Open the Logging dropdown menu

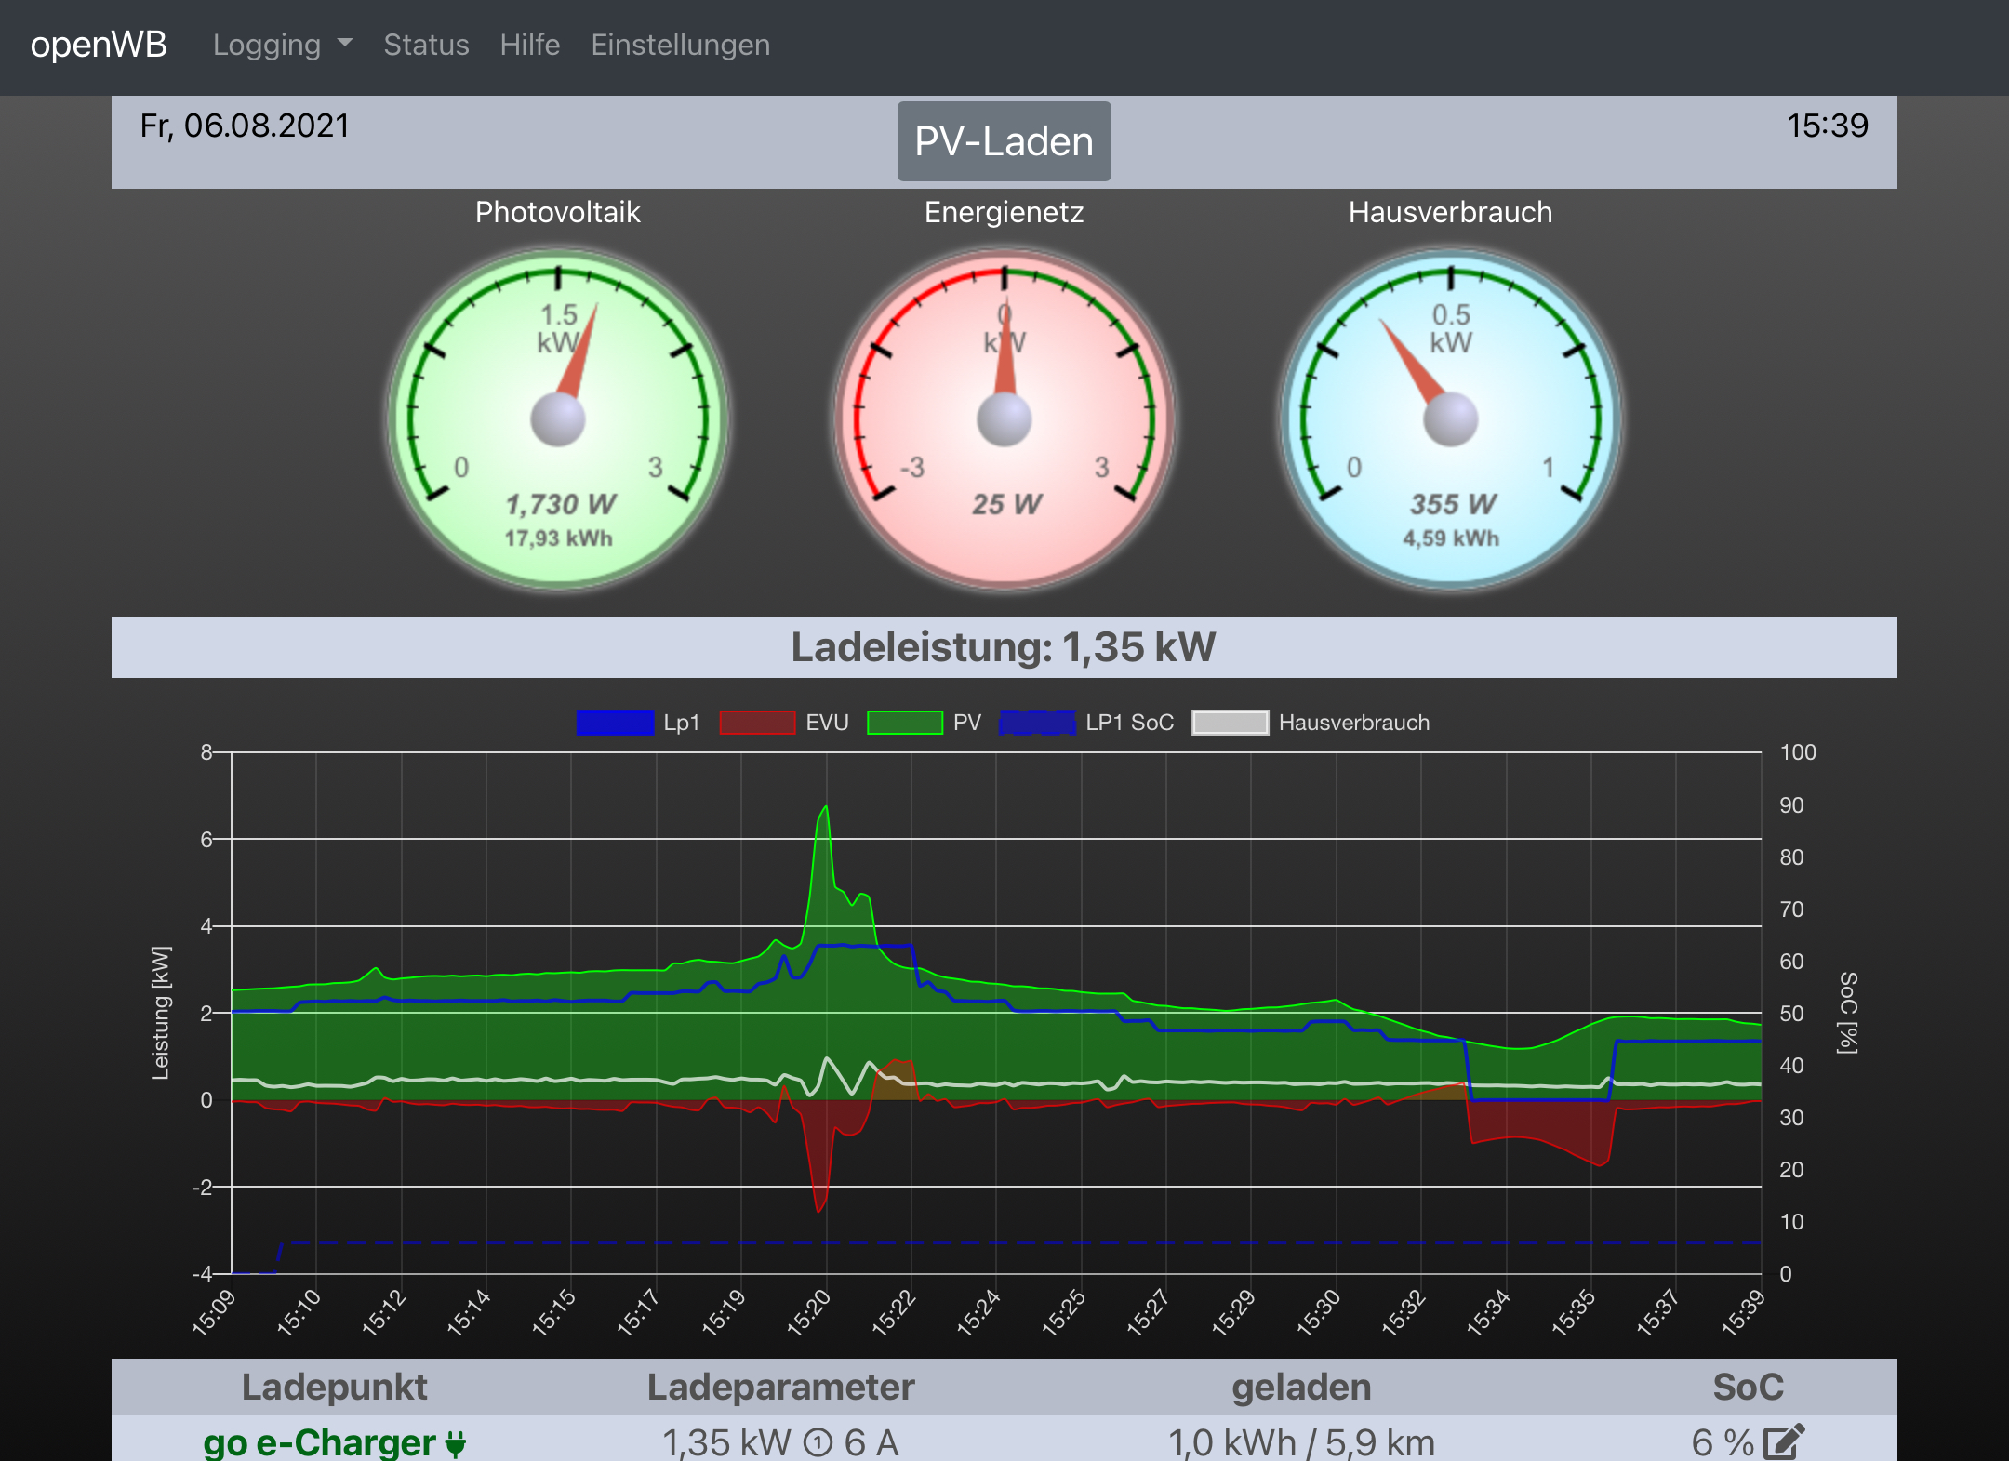coord(283,45)
